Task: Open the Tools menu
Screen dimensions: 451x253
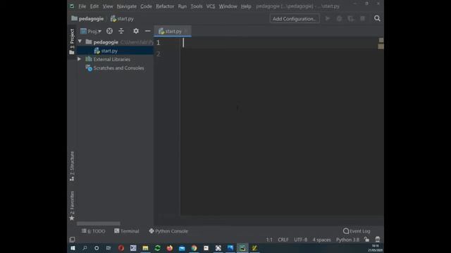Action: tap(197, 6)
